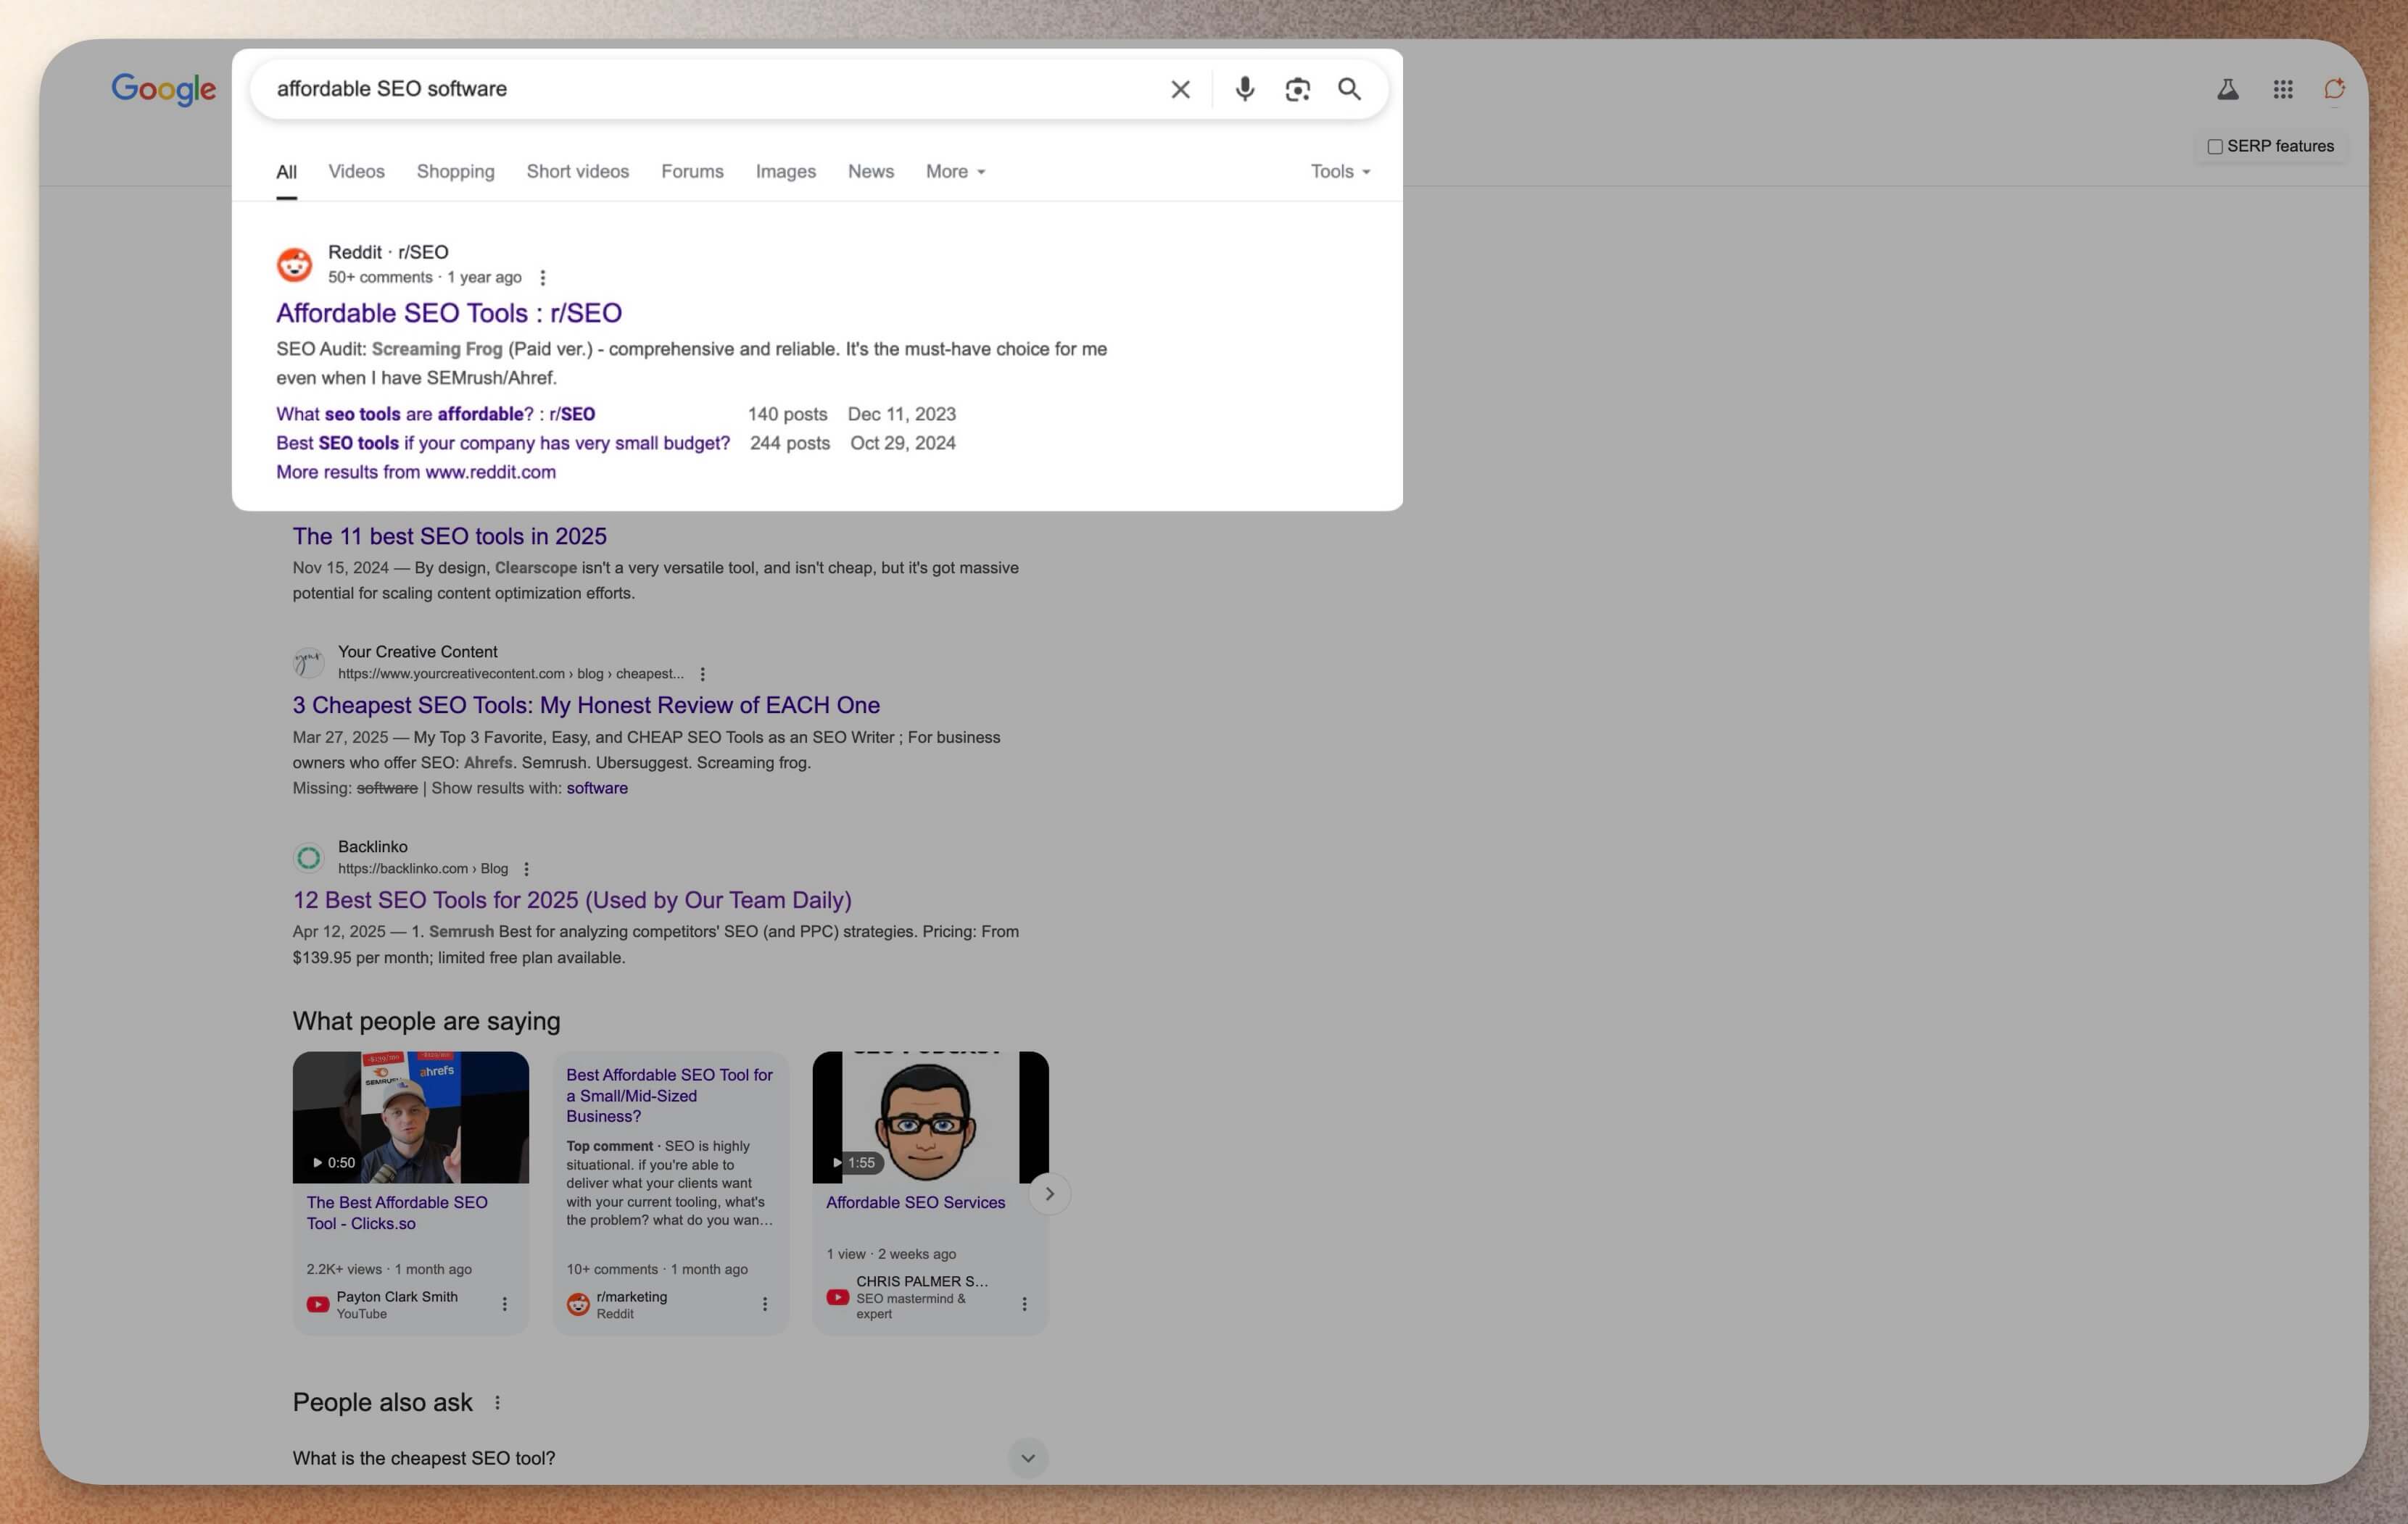2408x1524 pixels.
Task: Open Google Search Labs flask icon
Action: (2228, 89)
